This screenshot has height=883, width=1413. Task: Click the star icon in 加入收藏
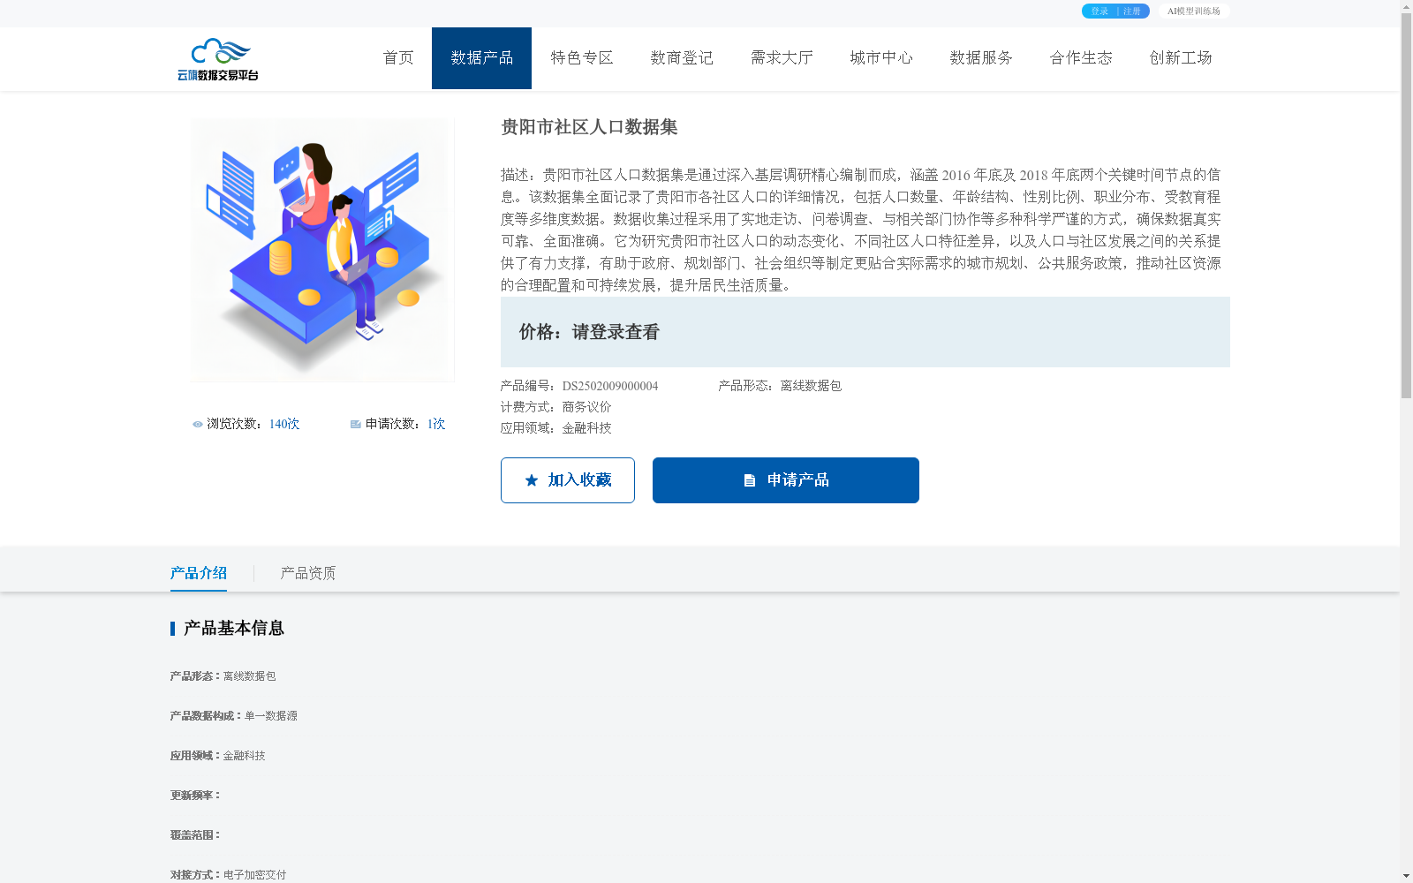(x=532, y=480)
